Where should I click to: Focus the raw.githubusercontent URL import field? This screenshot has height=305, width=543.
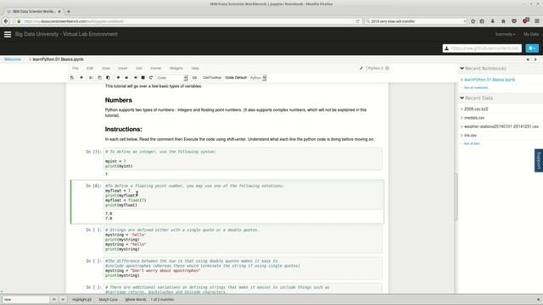[482, 48]
